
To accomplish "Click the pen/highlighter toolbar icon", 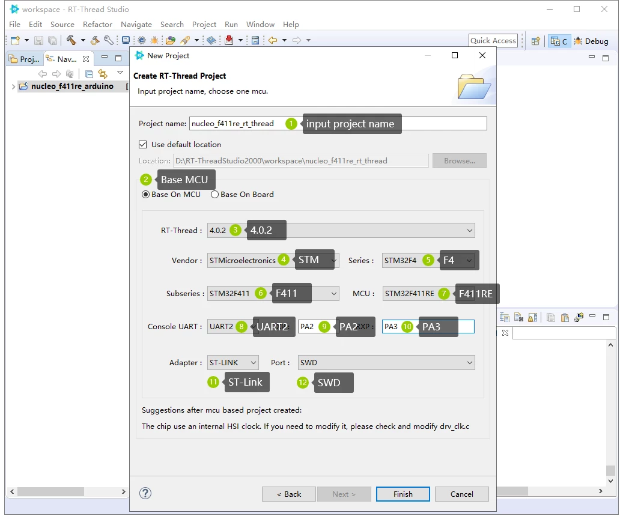I will 185,40.
